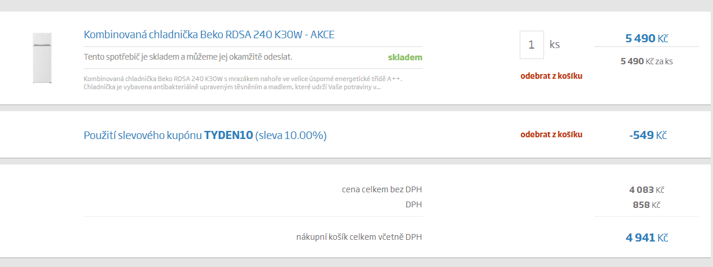Click the gray product description paragraph
Image resolution: width=713 pixels, height=267 pixels.
tap(242, 83)
